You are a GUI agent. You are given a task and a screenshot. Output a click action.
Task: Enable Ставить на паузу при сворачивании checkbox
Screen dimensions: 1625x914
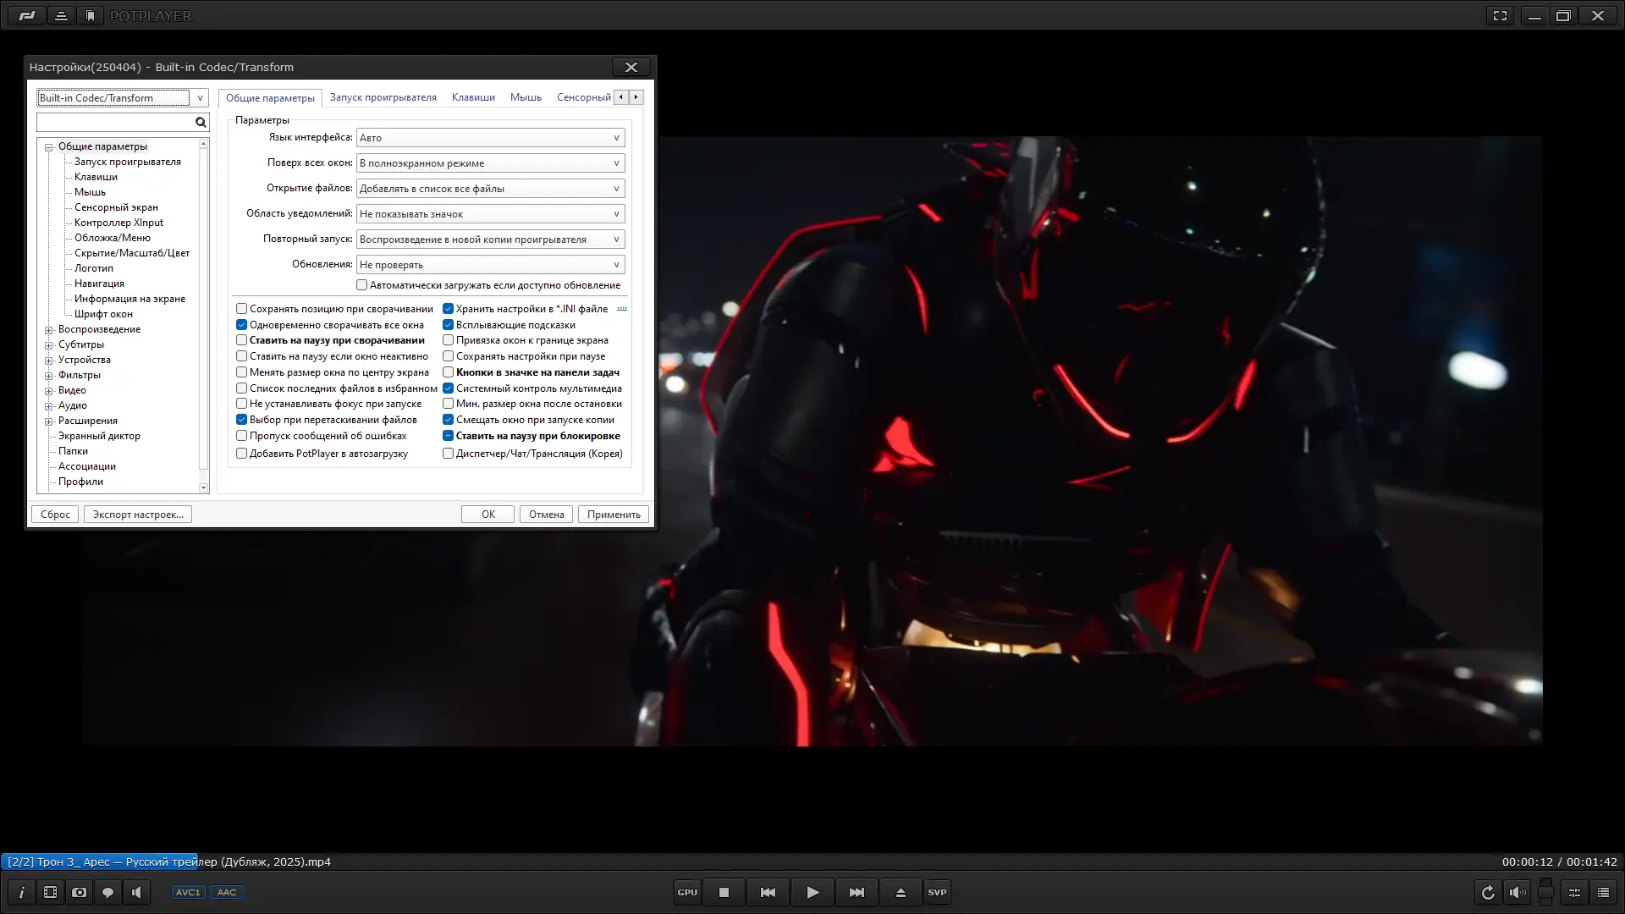[242, 340]
